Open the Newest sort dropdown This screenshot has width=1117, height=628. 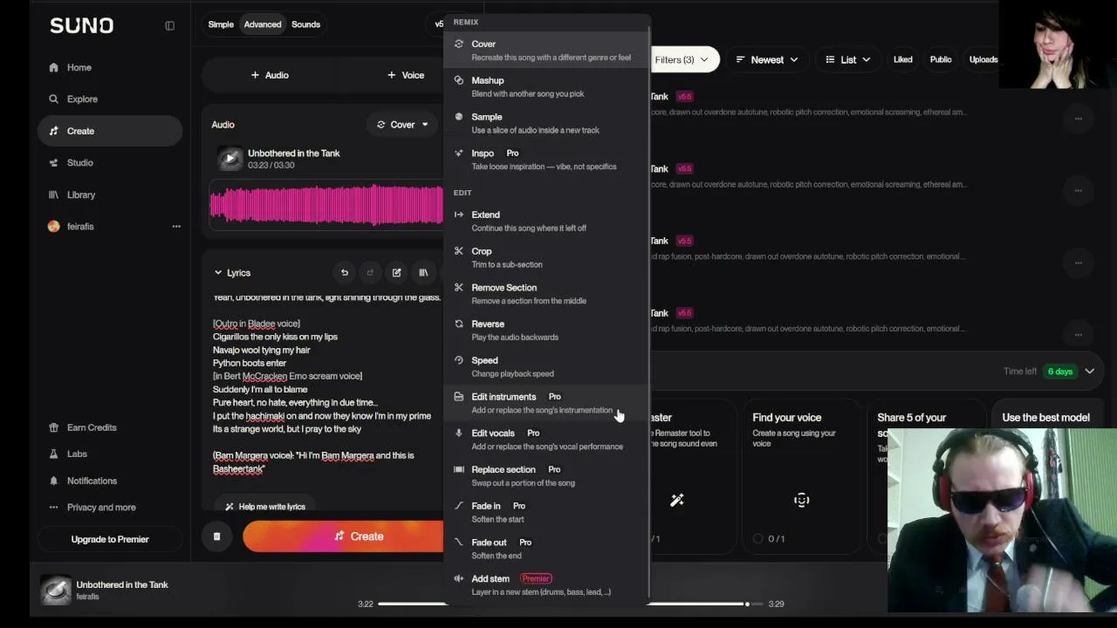(x=767, y=59)
